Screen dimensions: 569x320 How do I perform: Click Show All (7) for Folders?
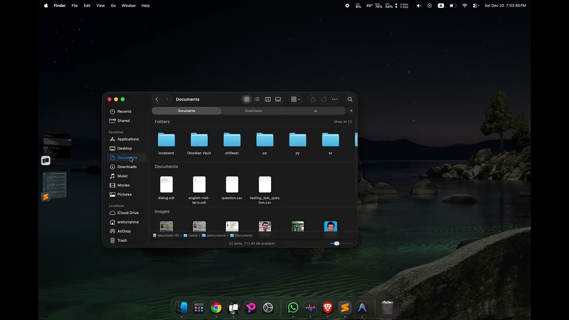click(343, 122)
